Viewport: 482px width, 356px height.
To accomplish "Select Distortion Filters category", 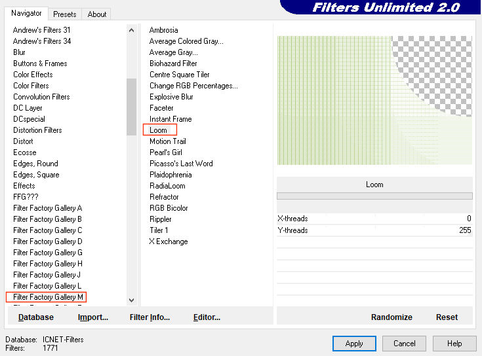I will 37,130.
